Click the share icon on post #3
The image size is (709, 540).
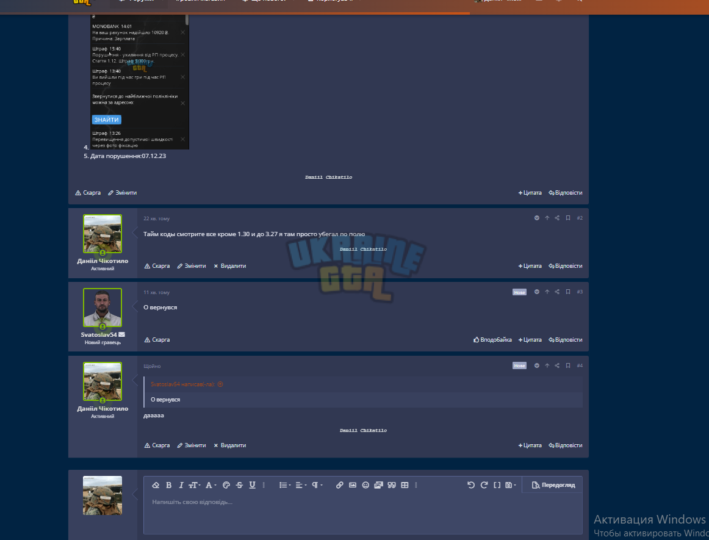[x=557, y=292]
